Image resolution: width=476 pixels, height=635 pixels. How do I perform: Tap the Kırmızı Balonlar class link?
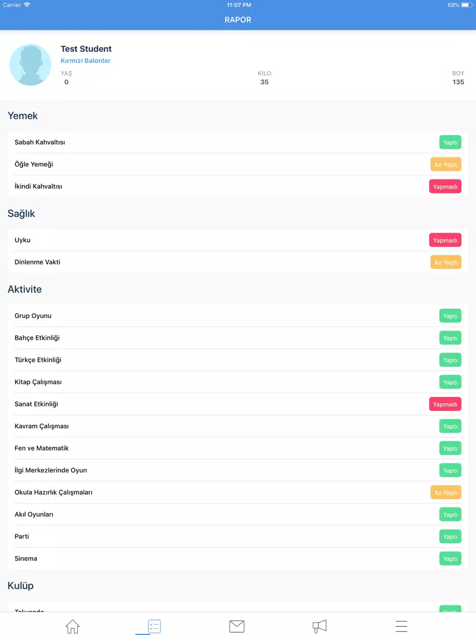click(85, 60)
